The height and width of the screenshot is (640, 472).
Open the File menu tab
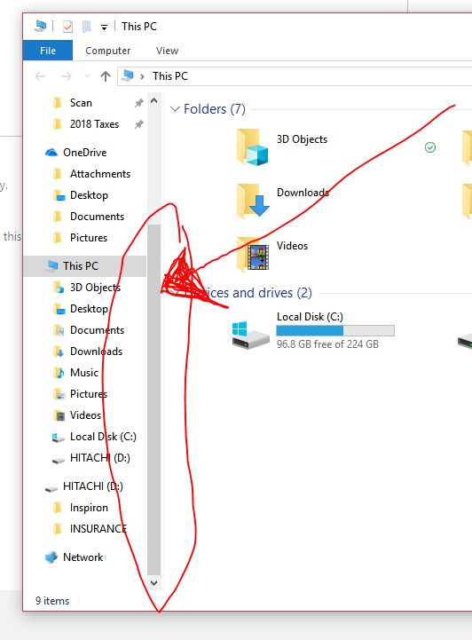click(x=48, y=51)
